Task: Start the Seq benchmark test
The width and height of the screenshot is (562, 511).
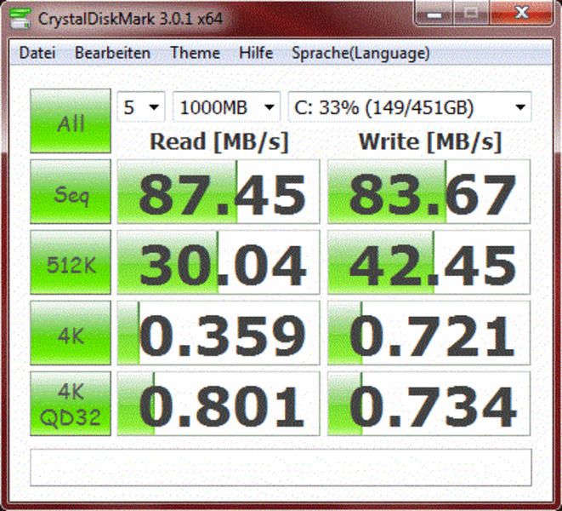Action: click(x=71, y=192)
